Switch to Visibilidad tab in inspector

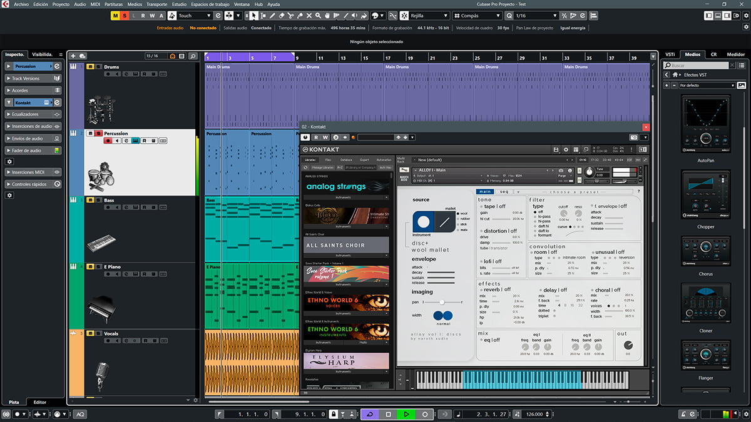(x=43, y=54)
